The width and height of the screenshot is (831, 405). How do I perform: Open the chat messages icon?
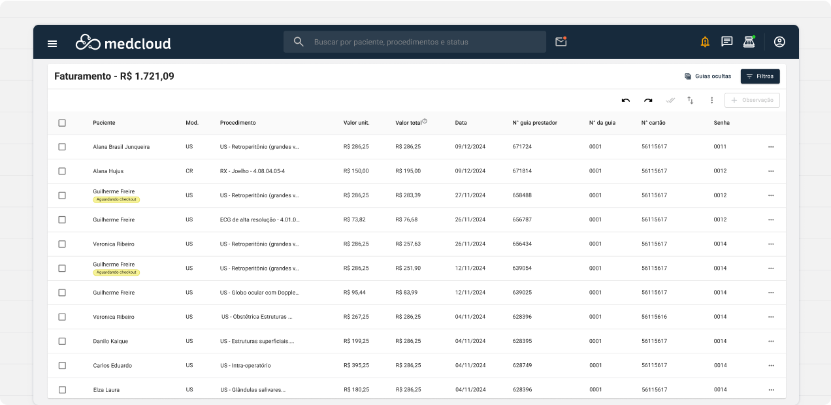click(x=726, y=42)
